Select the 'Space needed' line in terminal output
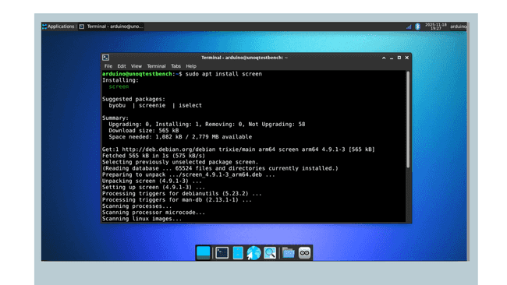 180,137
